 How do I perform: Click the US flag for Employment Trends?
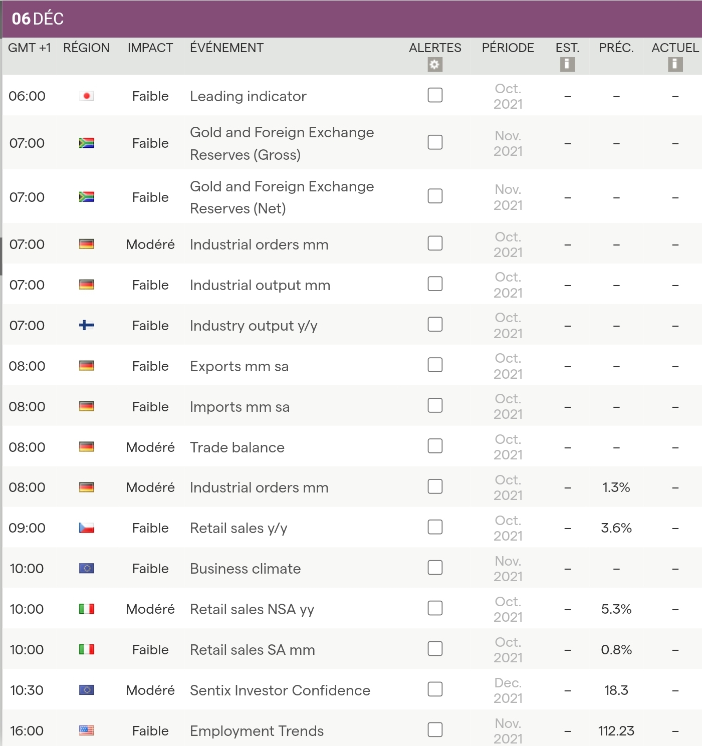click(x=87, y=730)
